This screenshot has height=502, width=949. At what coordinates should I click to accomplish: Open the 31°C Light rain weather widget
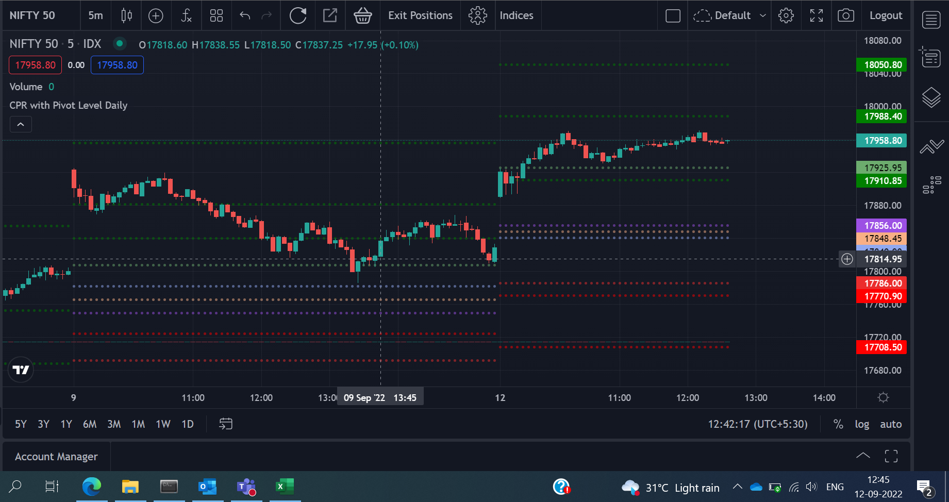tap(670, 487)
